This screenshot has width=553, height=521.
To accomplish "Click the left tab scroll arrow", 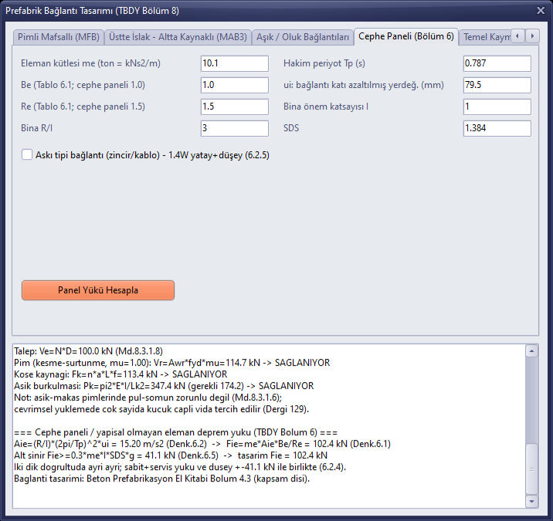I will [x=517, y=36].
